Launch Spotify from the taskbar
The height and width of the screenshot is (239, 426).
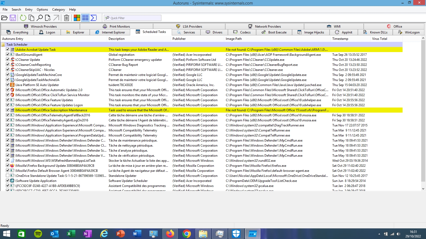click(x=38, y=234)
